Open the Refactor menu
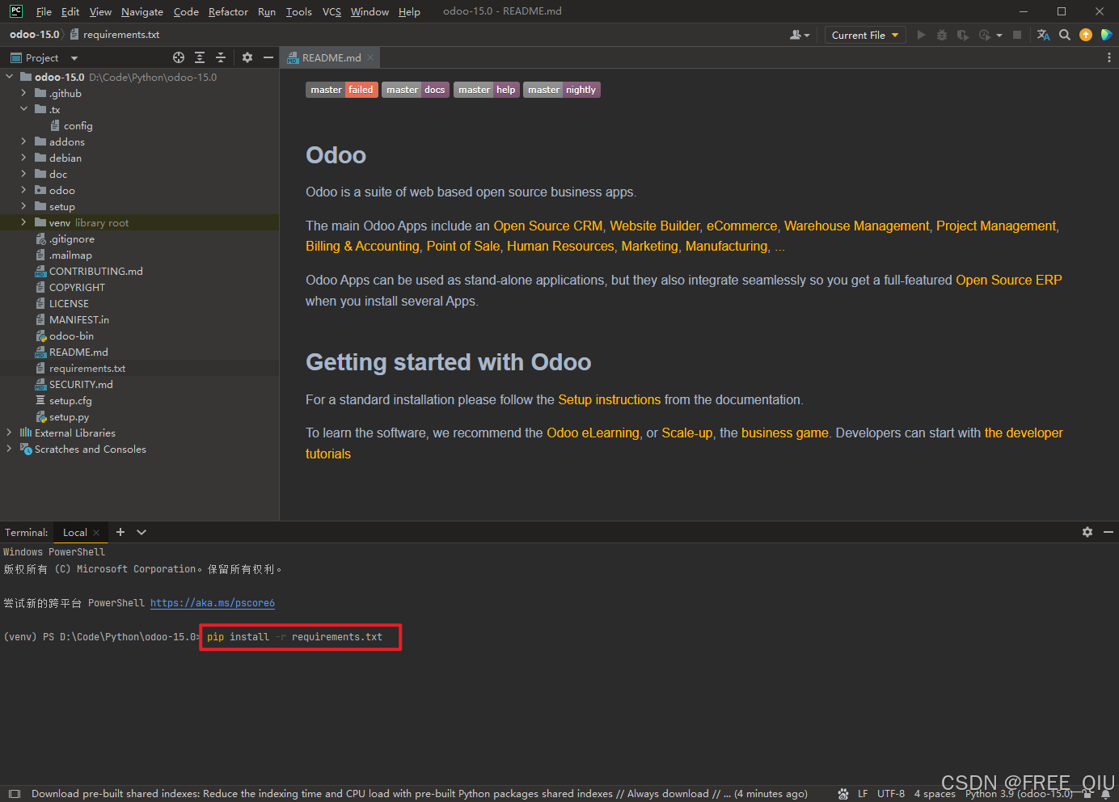This screenshot has height=802, width=1119. pos(228,11)
